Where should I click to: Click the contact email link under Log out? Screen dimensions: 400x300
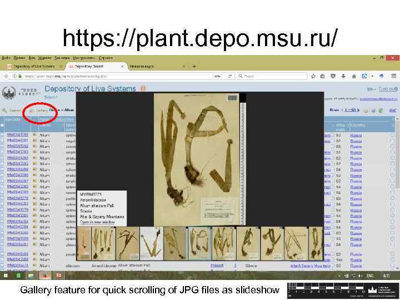(378, 99)
